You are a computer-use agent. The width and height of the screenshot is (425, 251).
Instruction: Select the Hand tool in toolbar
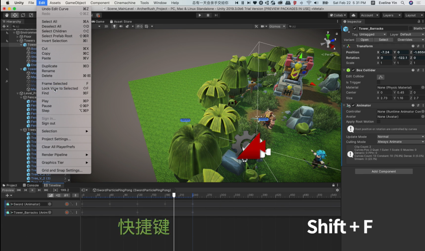(x=7, y=15)
